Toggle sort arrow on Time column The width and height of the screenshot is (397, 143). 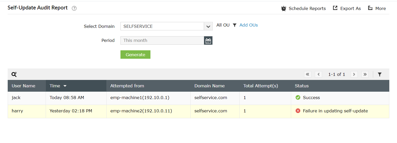click(x=65, y=86)
